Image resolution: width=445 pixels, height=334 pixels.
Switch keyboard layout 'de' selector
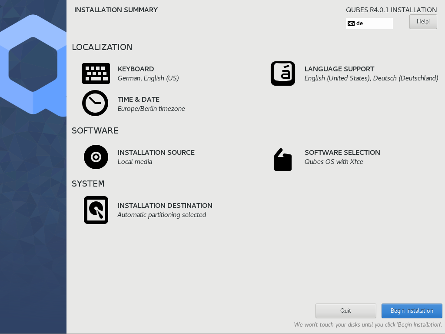pyautogui.click(x=369, y=23)
